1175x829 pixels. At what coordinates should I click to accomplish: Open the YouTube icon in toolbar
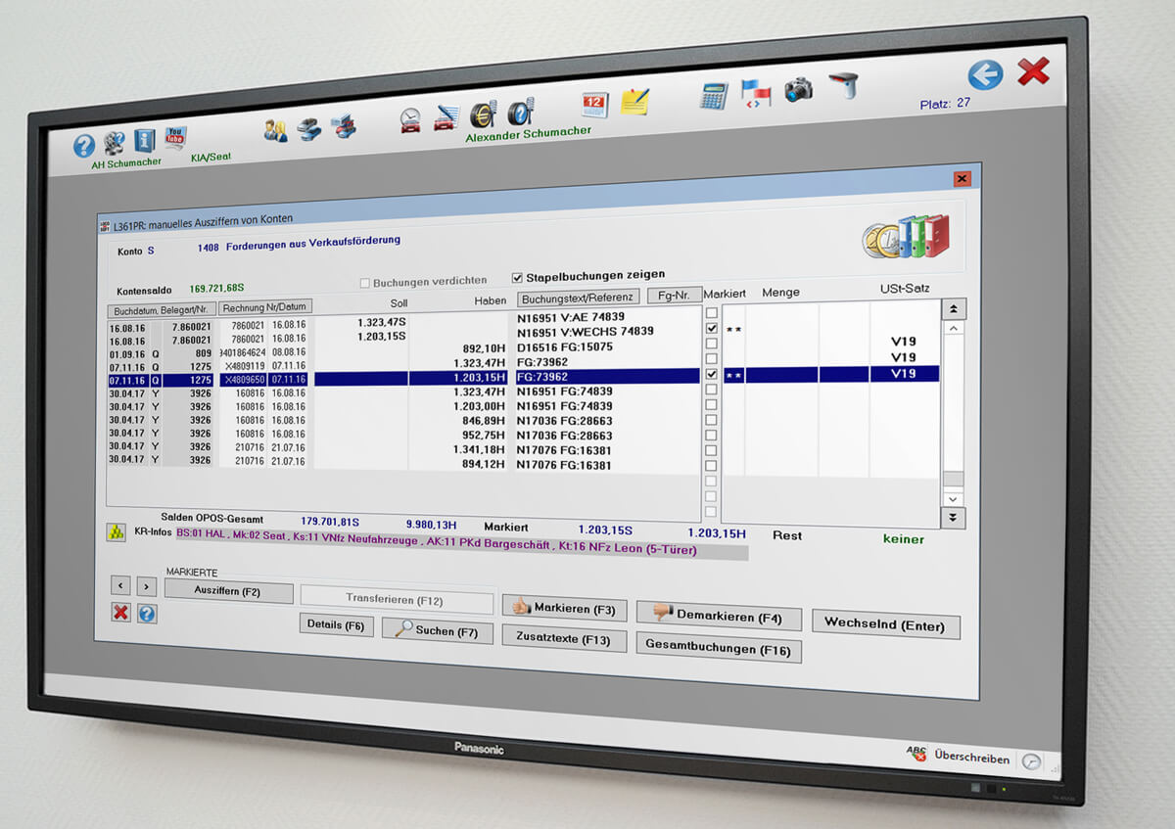click(x=175, y=138)
